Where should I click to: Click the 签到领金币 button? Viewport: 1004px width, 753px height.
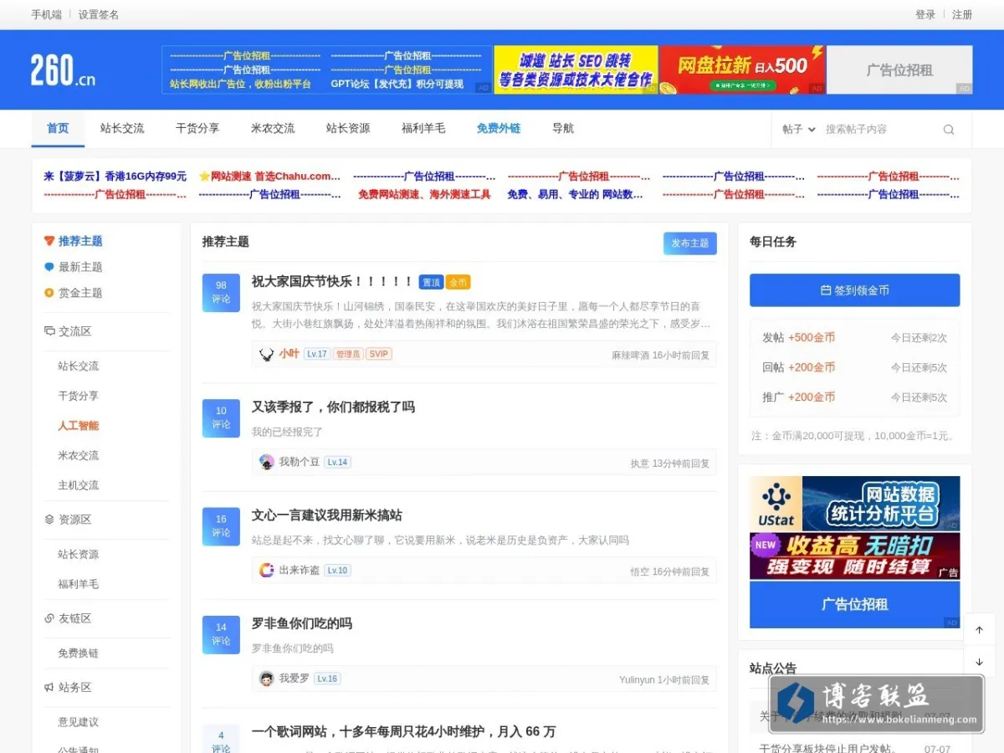[x=854, y=290]
